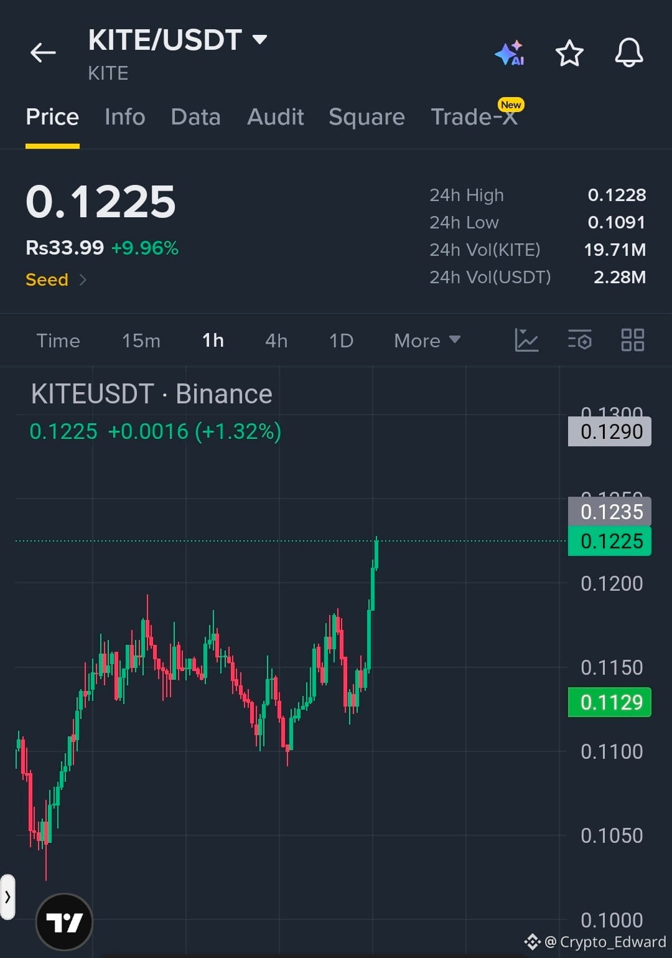Tap the KITE/USDT pair title
The width and height of the screenshot is (672, 958).
click(x=165, y=40)
